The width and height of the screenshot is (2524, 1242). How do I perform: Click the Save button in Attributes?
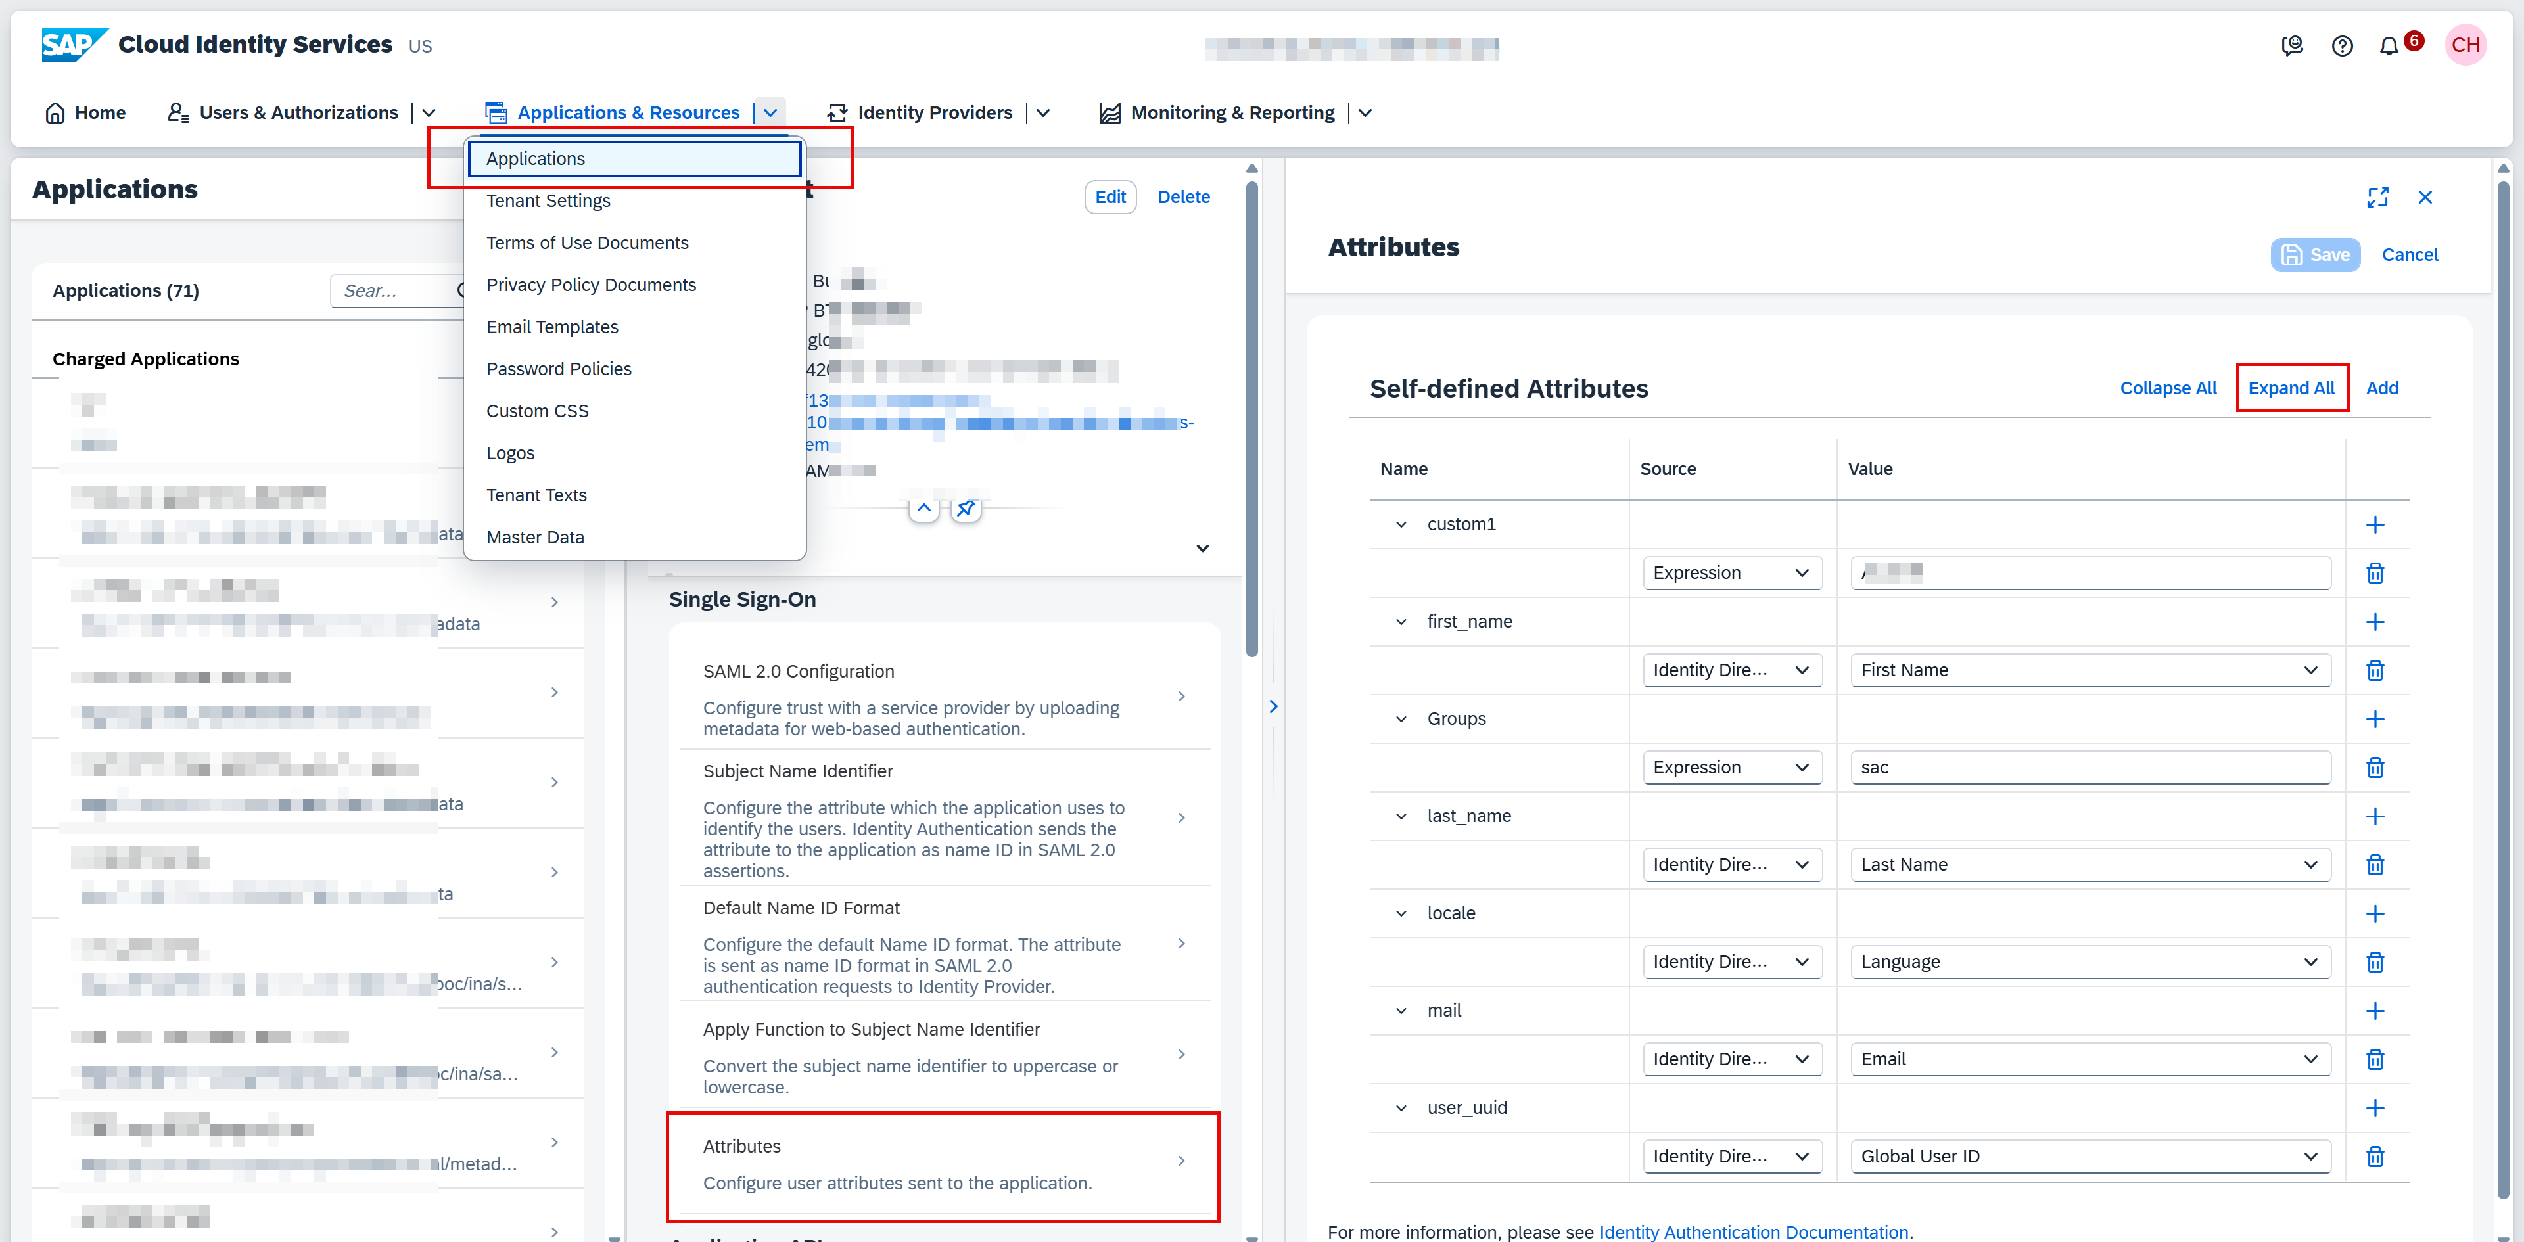pos(2315,255)
